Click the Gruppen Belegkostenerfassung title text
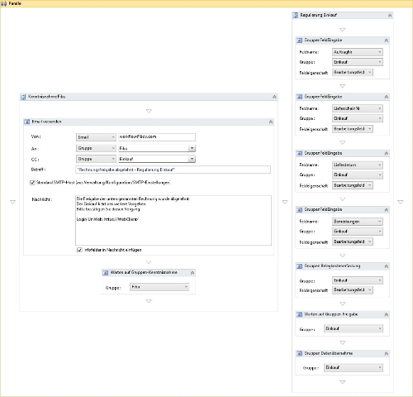 [x=332, y=266]
